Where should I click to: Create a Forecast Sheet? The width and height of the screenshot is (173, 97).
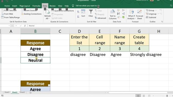coord(139,15)
